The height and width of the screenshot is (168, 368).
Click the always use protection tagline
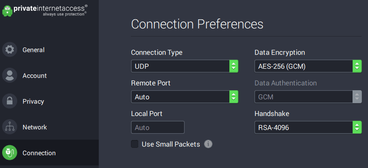64,14
